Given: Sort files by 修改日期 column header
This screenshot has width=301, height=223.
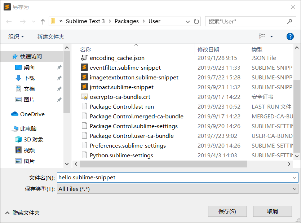Looking at the screenshot, I should pos(208,49).
